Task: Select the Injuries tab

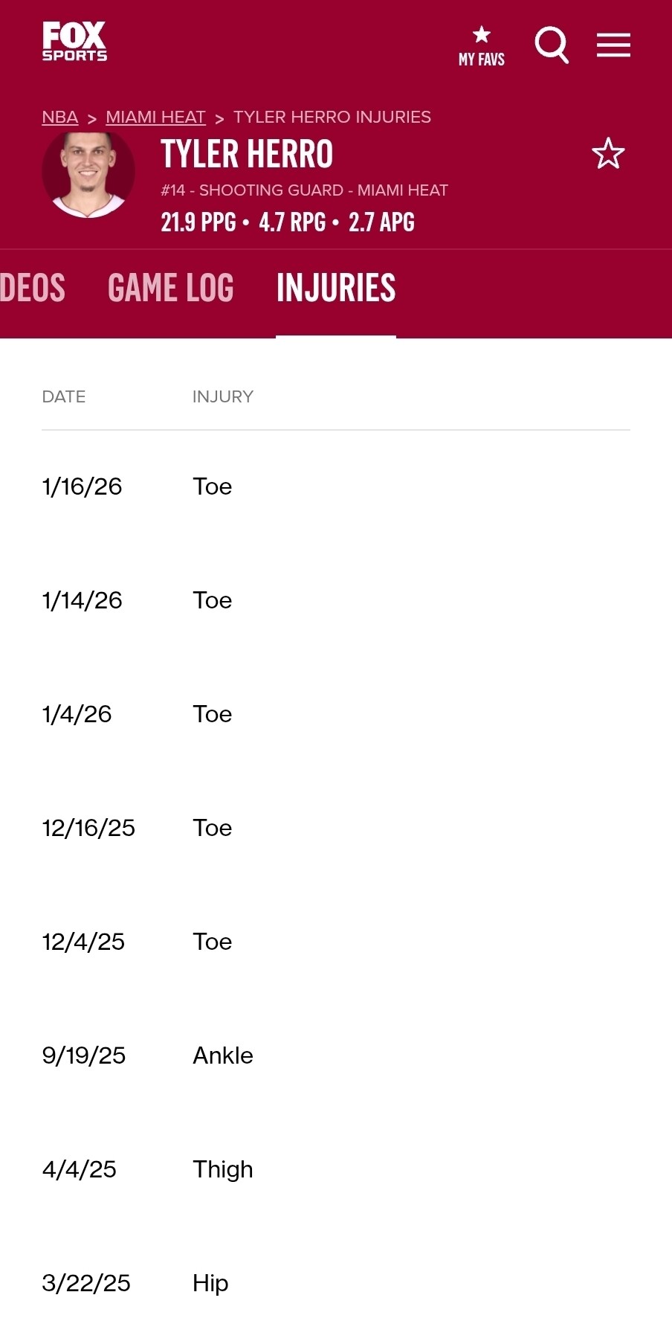Action: click(x=336, y=289)
